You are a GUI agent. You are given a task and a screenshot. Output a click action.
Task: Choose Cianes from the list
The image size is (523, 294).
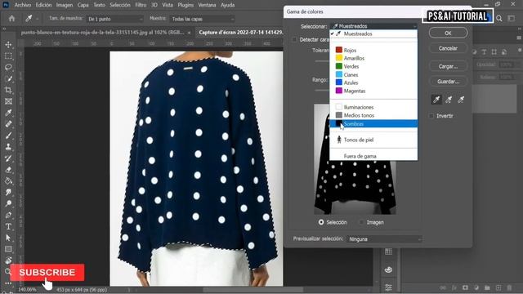tap(373, 74)
